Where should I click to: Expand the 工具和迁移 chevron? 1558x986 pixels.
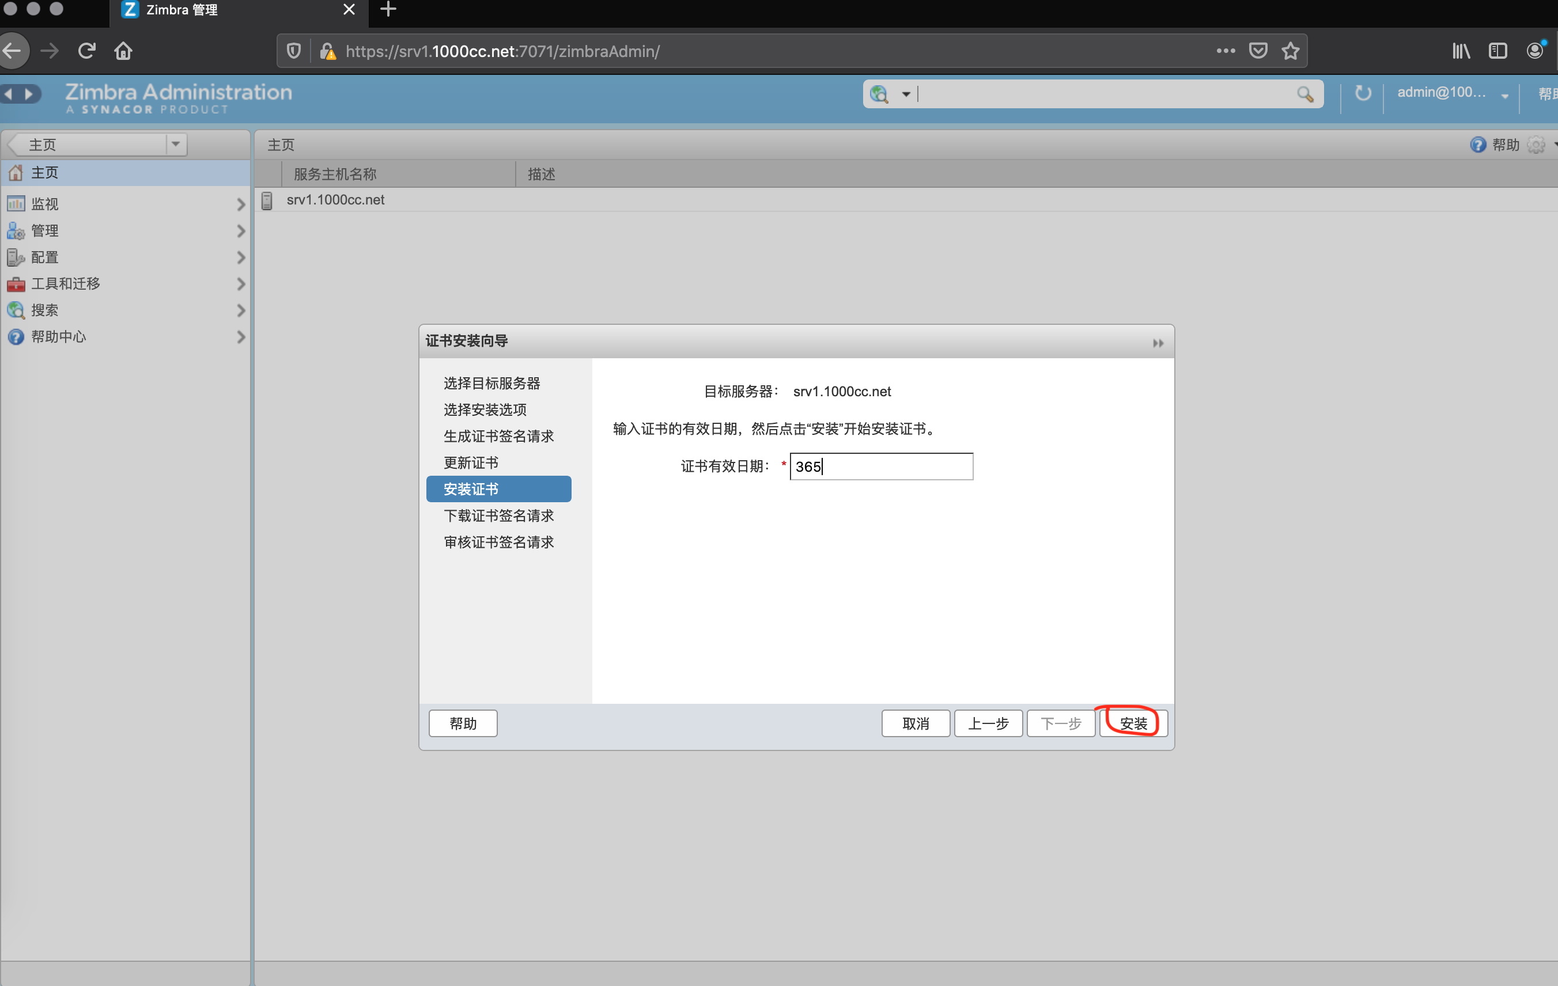coord(241,284)
